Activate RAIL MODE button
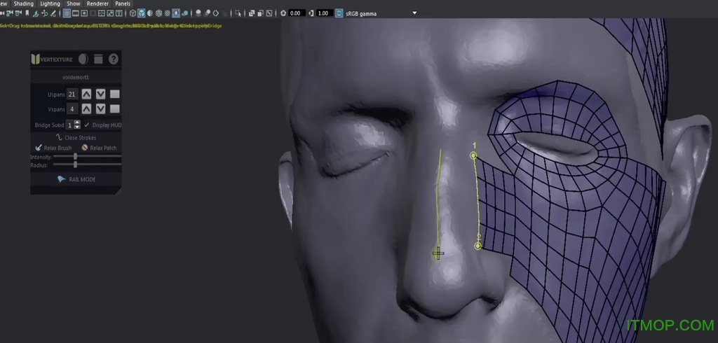The image size is (718, 343). [76, 179]
